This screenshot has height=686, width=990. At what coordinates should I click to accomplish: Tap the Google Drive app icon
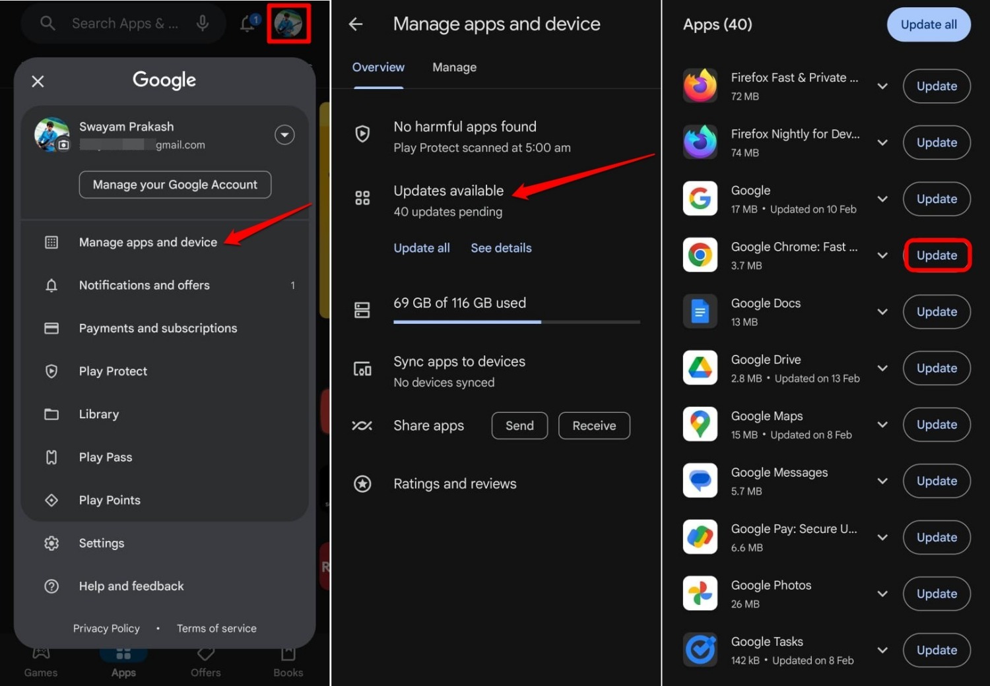[700, 367]
